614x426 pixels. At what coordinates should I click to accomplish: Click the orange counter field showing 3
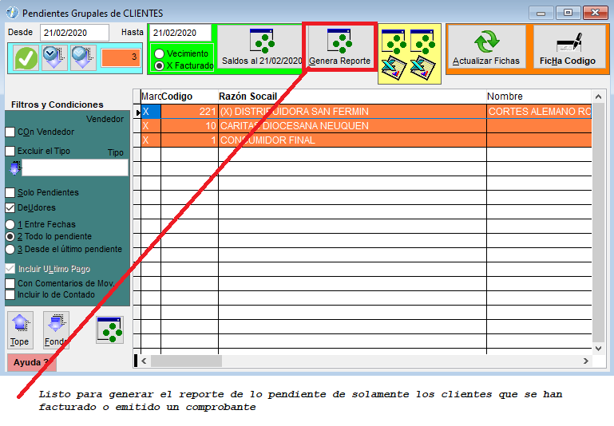tap(121, 57)
